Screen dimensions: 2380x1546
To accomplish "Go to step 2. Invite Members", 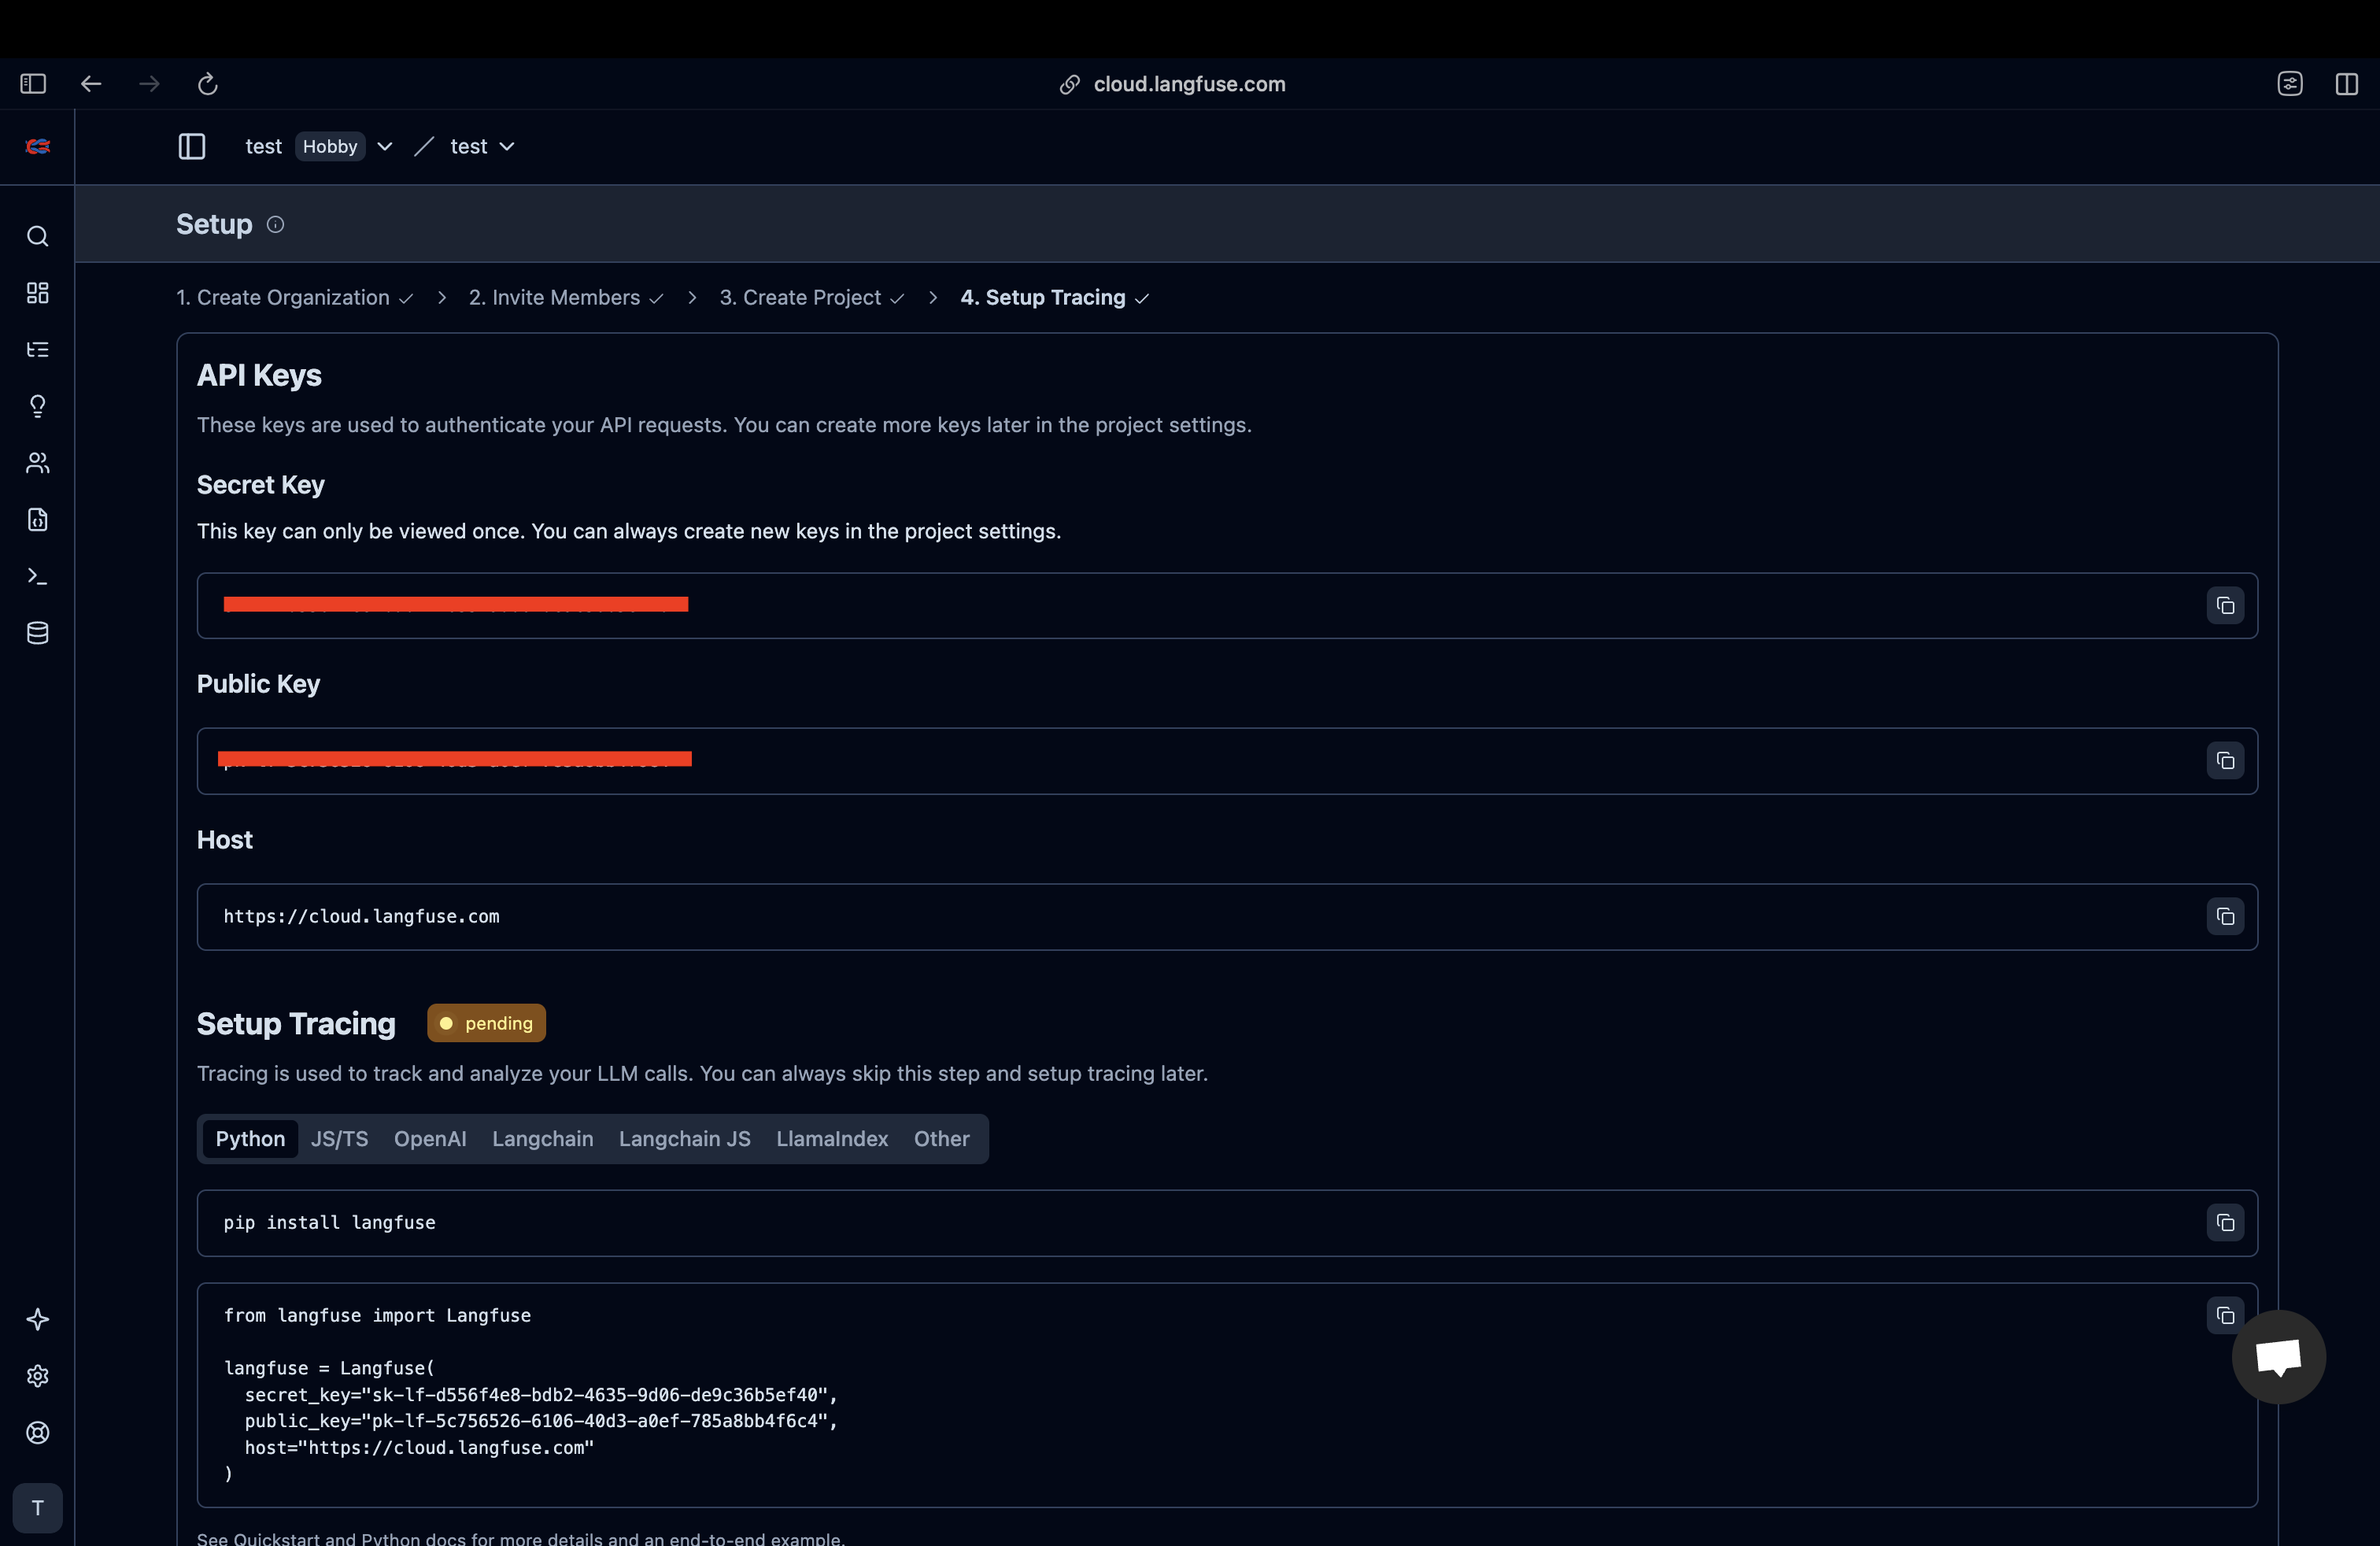I will [x=566, y=298].
